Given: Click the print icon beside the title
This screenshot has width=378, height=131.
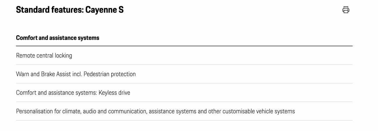Looking at the screenshot, I should pyautogui.click(x=346, y=10).
